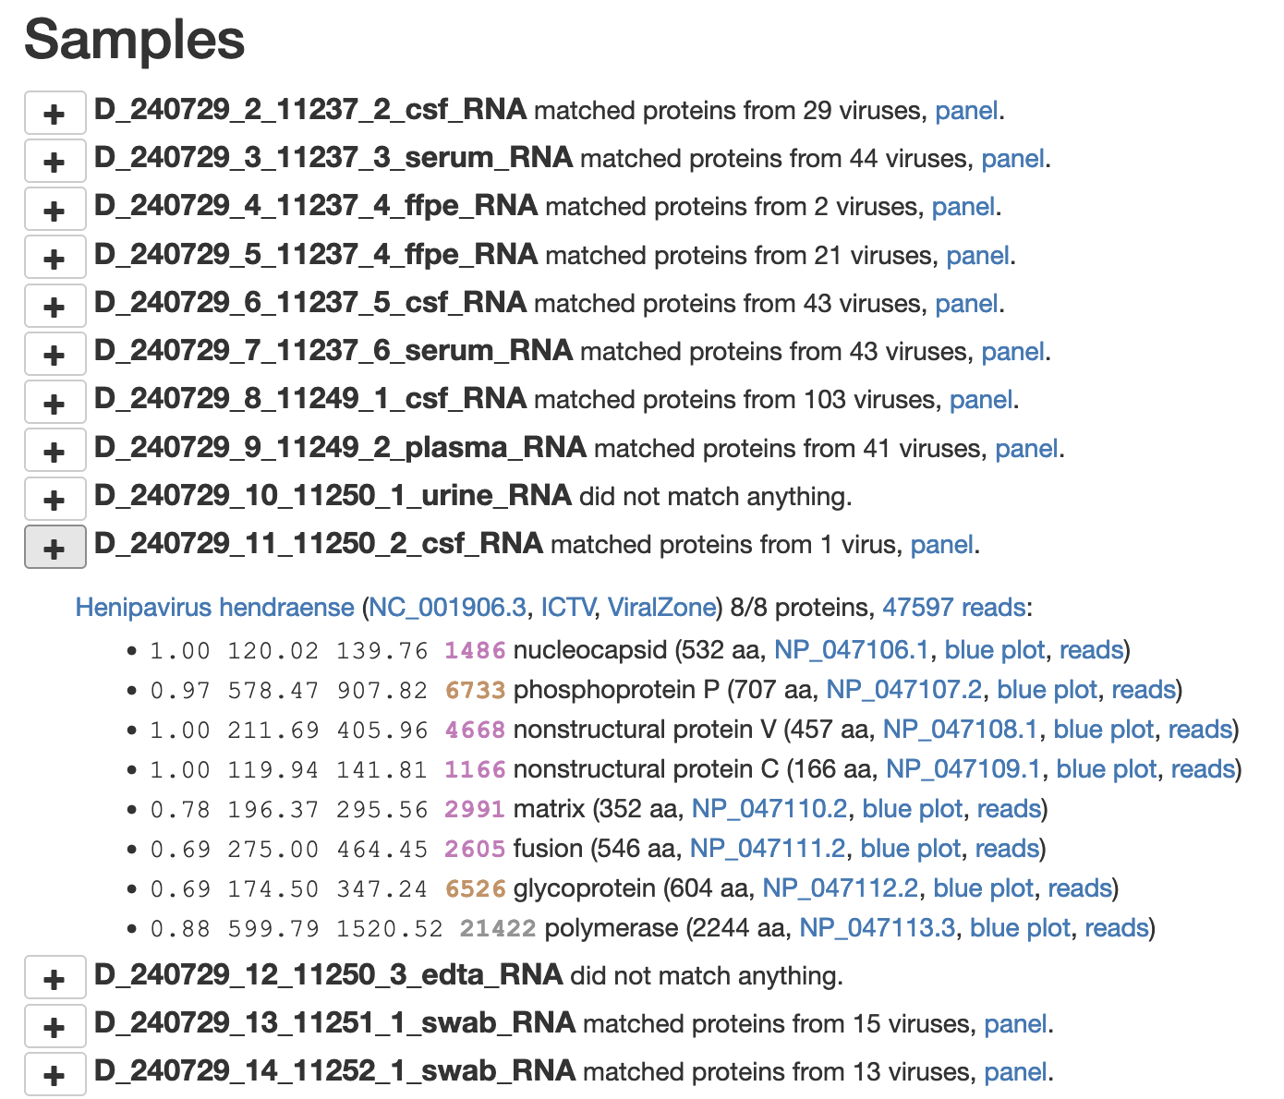Expand sample D_240729_6_11237_5_csf_RNA with plus button
Screen dimensions: 1284x1099
(x=55, y=306)
